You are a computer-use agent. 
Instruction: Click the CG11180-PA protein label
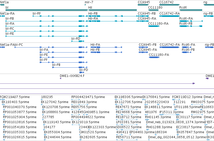pos(159,55)
